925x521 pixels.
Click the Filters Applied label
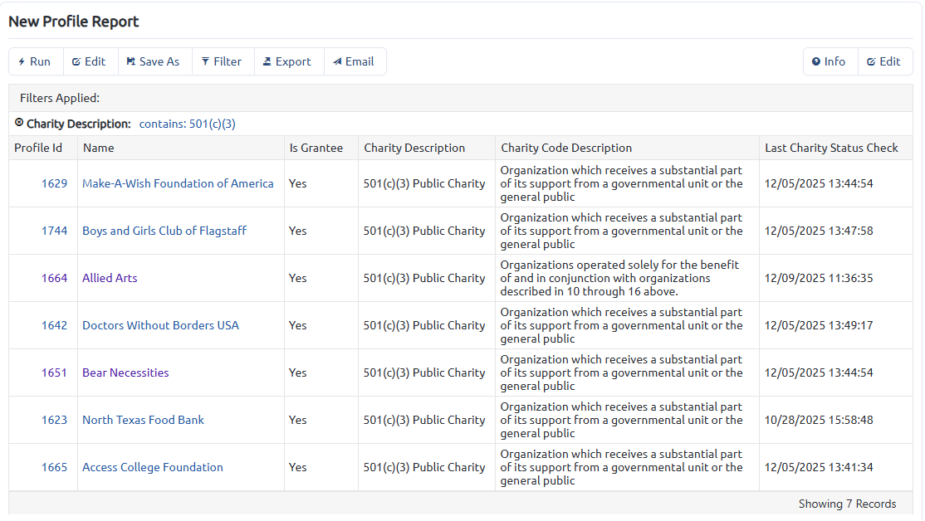(60, 98)
